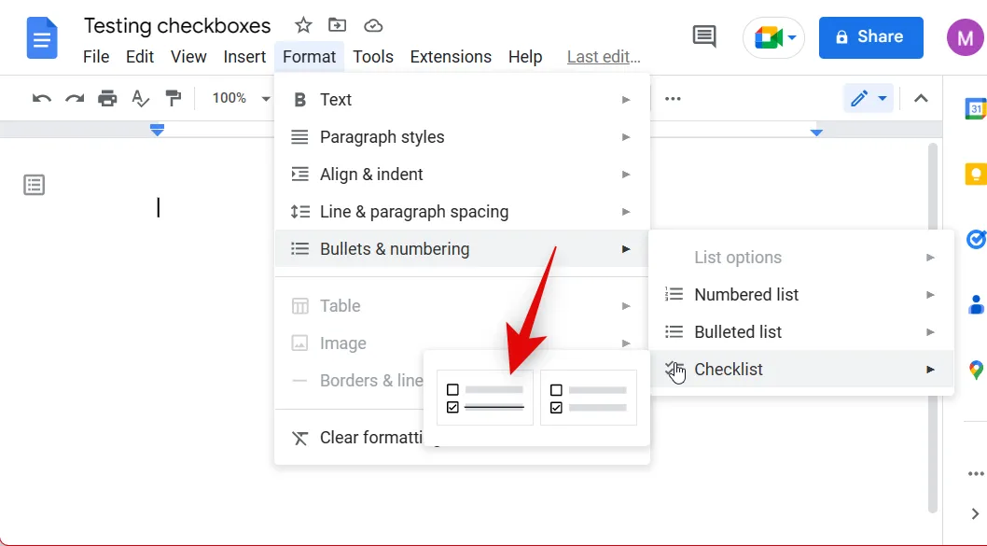Click the blue Share button

pos(870,37)
